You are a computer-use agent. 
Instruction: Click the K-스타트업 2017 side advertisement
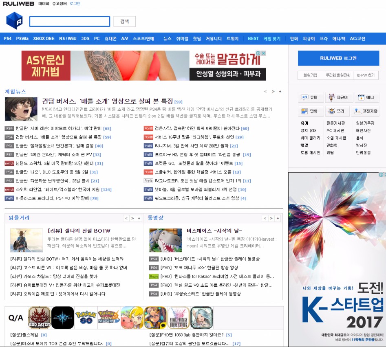[337, 259]
